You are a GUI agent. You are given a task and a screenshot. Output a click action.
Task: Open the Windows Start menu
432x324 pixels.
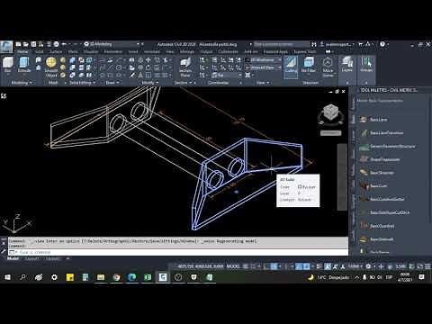(x=7, y=277)
